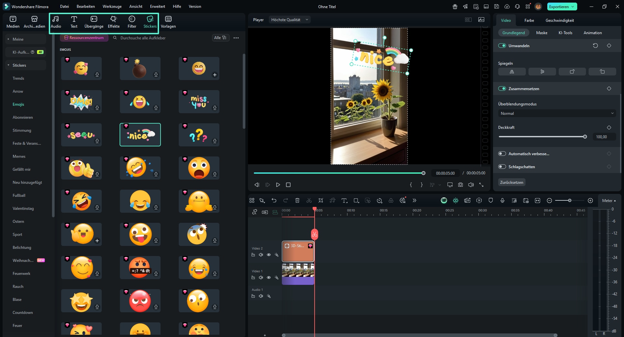Switch to the Animation sub-tab
The height and width of the screenshot is (337, 624).
(592, 33)
